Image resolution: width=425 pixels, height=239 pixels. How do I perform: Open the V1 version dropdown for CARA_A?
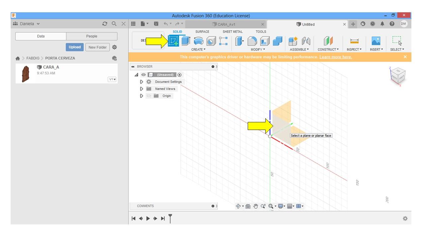coord(112,79)
